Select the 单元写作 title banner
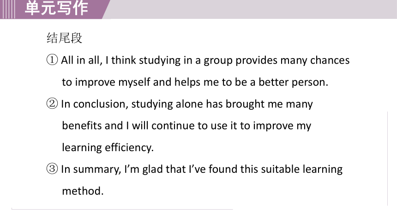This screenshot has width=397, height=223. [x=56, y=8]
